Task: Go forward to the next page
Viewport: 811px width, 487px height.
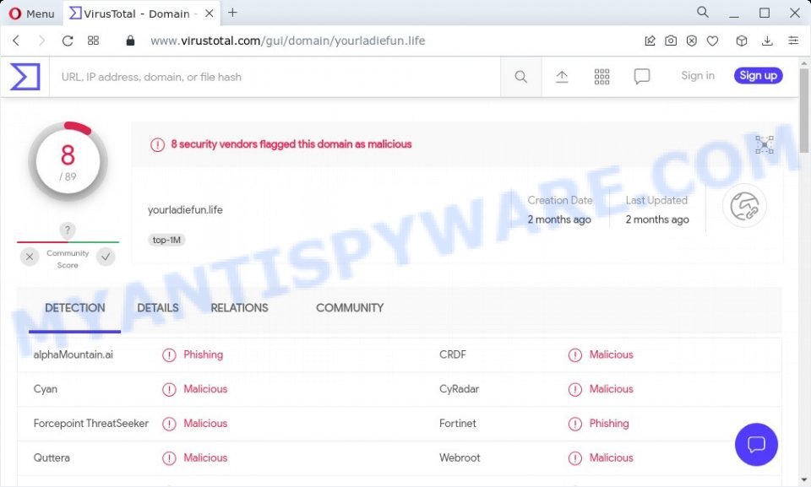Action: click(41, 41)
